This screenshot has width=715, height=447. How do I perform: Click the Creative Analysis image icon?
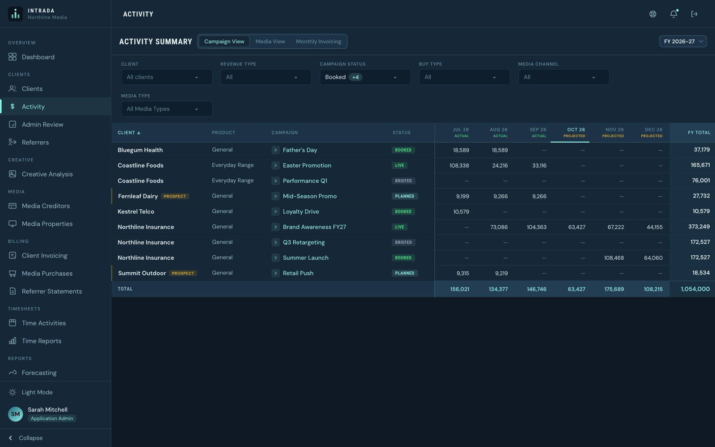pyautogui.click(x=13, y=174)
